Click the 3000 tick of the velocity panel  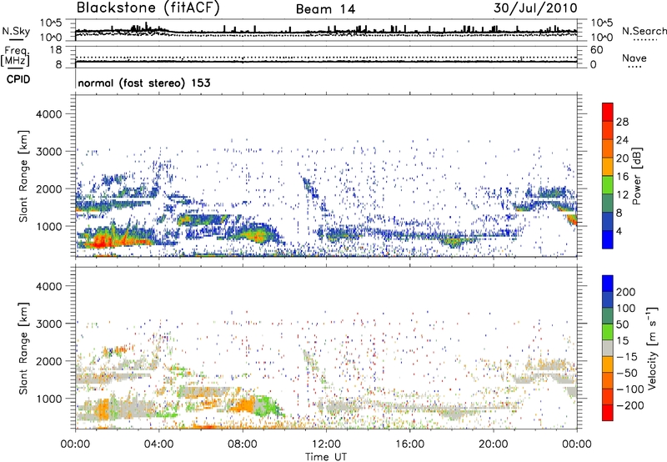(x=49, y=324)
